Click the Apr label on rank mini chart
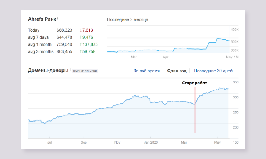The image size is (266, 159). point(166,57)
